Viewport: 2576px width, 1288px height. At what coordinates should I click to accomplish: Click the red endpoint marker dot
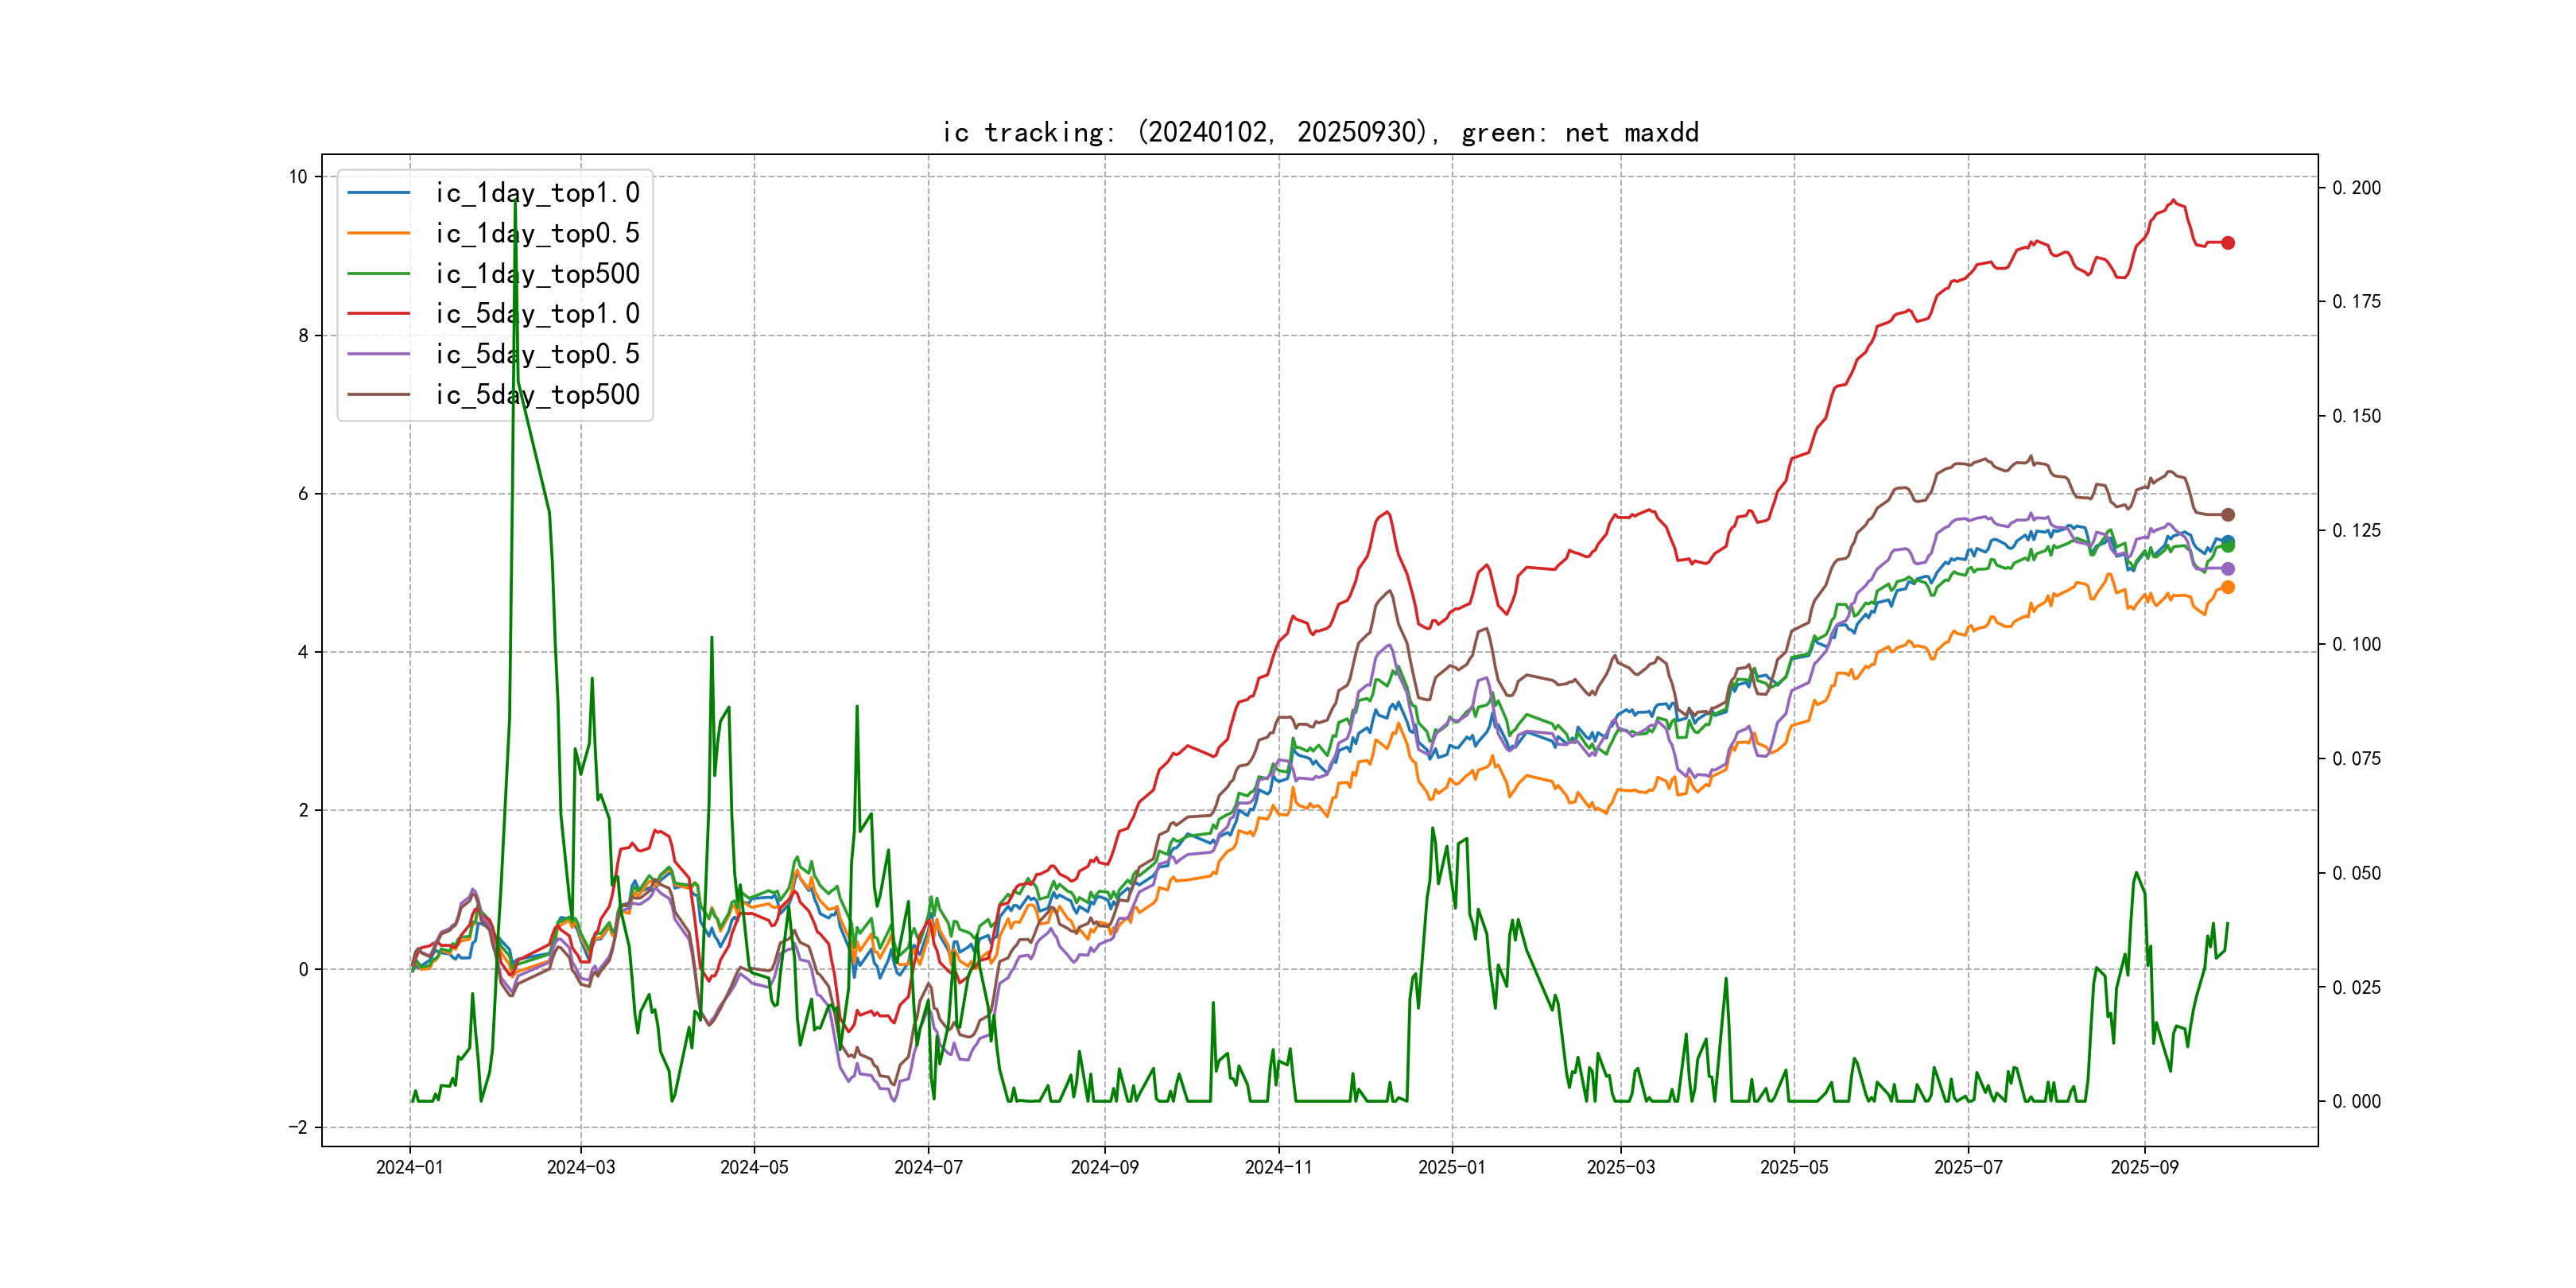(x=2228, y=243)
